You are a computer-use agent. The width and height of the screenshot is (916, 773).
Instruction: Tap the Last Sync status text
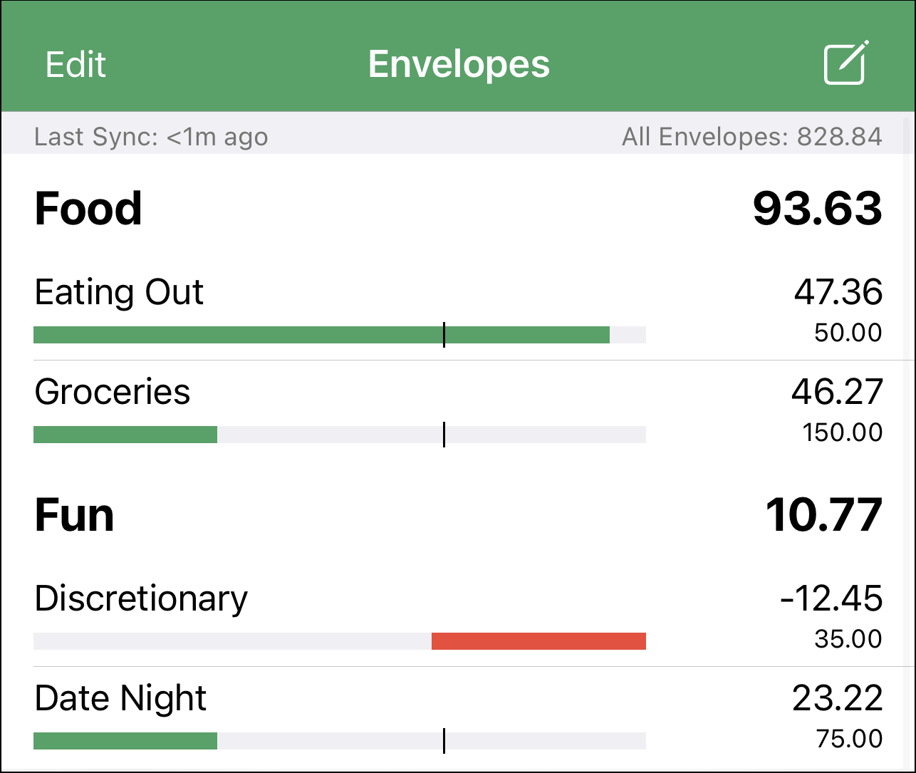tap(151, 136)
